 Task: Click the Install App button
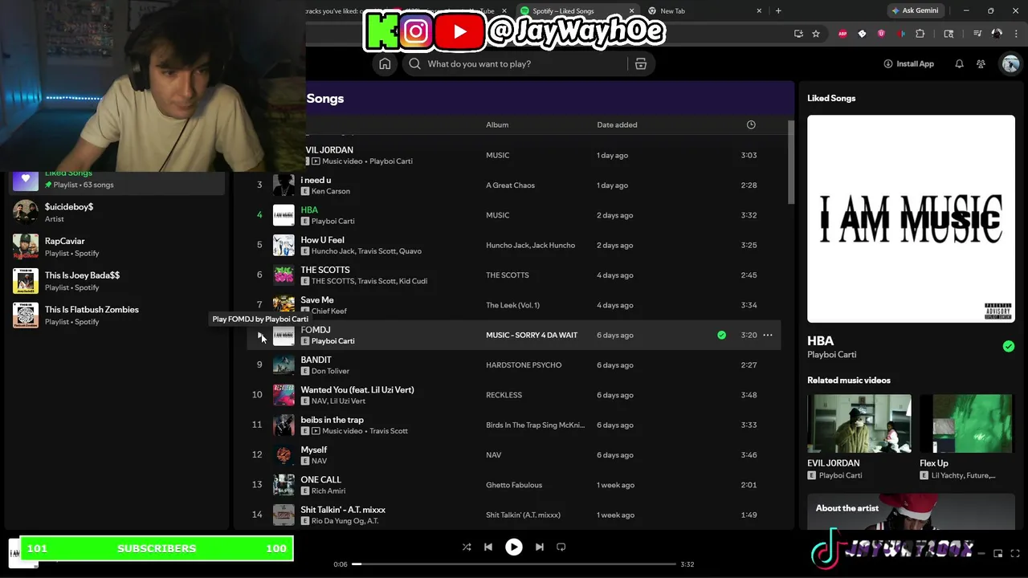pyautogui.click(x=908, y=64)
